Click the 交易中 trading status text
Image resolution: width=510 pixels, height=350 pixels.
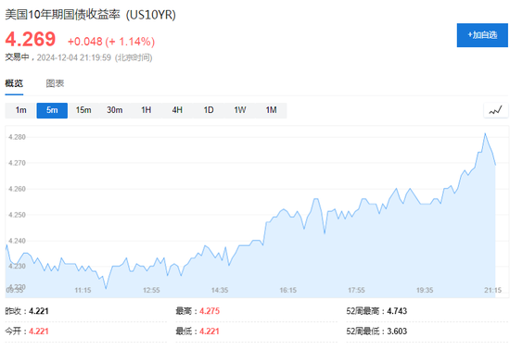18,57
